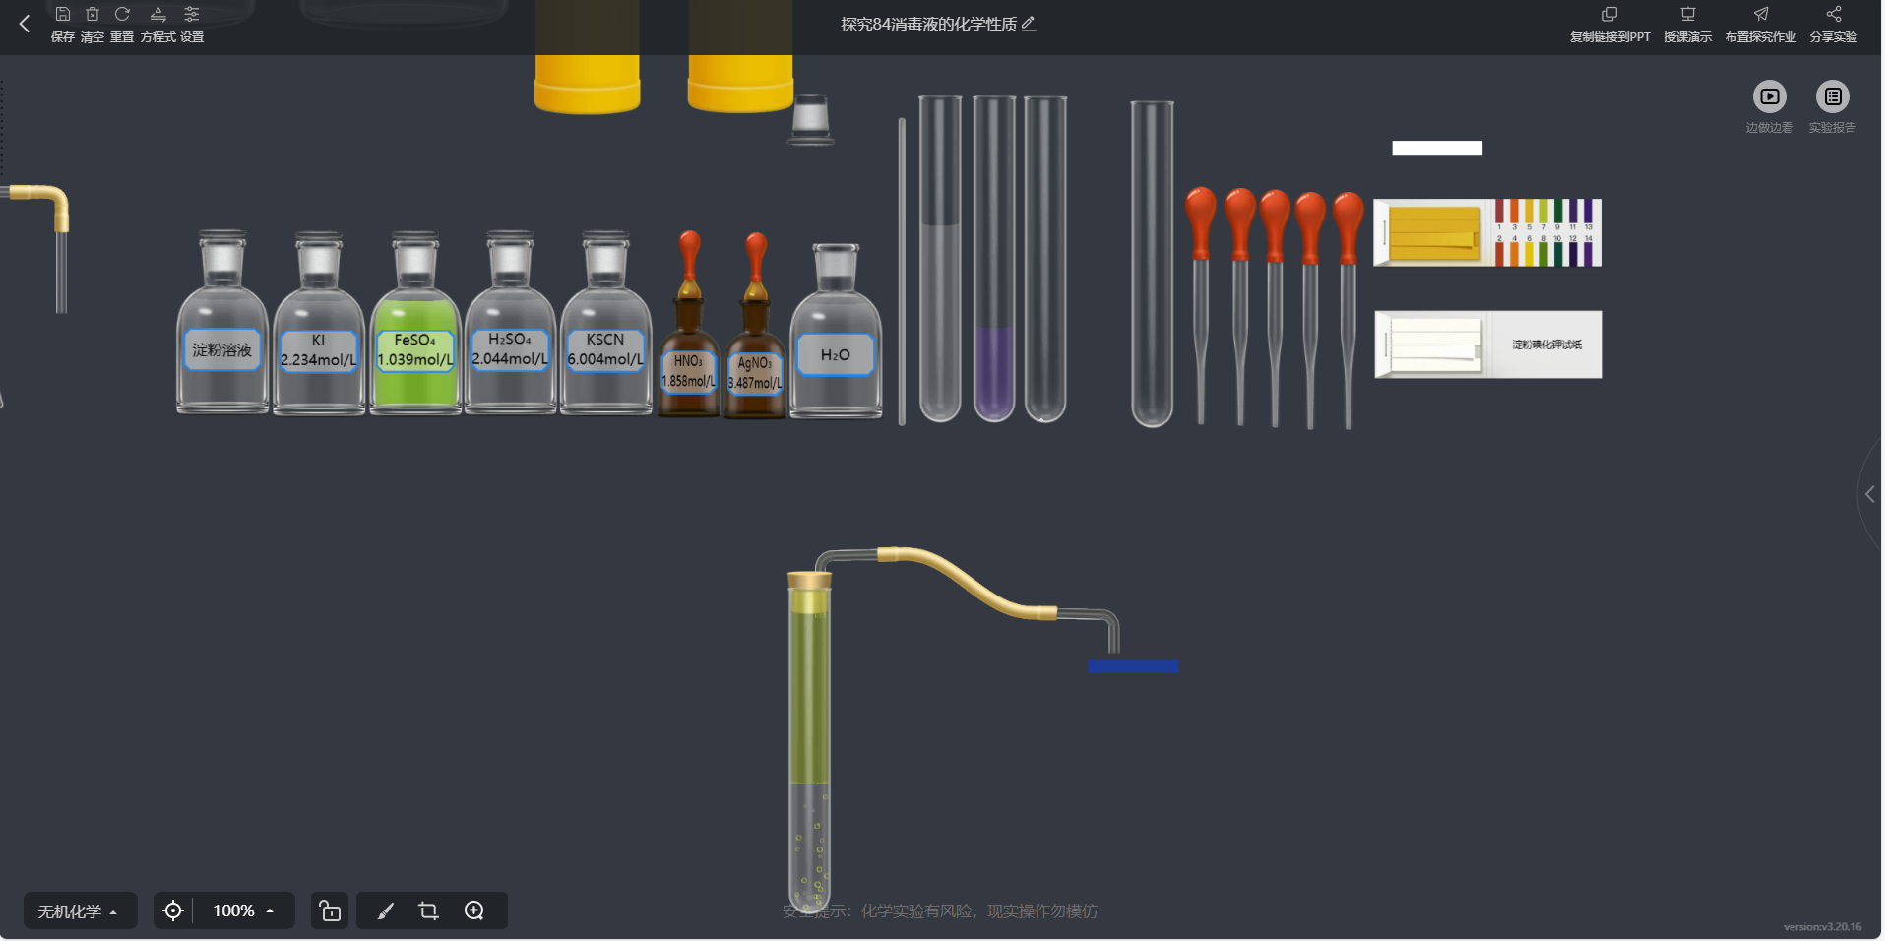Select the test tube with purple liquid
This screenshot has width=1885, height=941.
(x=994, y=259)
